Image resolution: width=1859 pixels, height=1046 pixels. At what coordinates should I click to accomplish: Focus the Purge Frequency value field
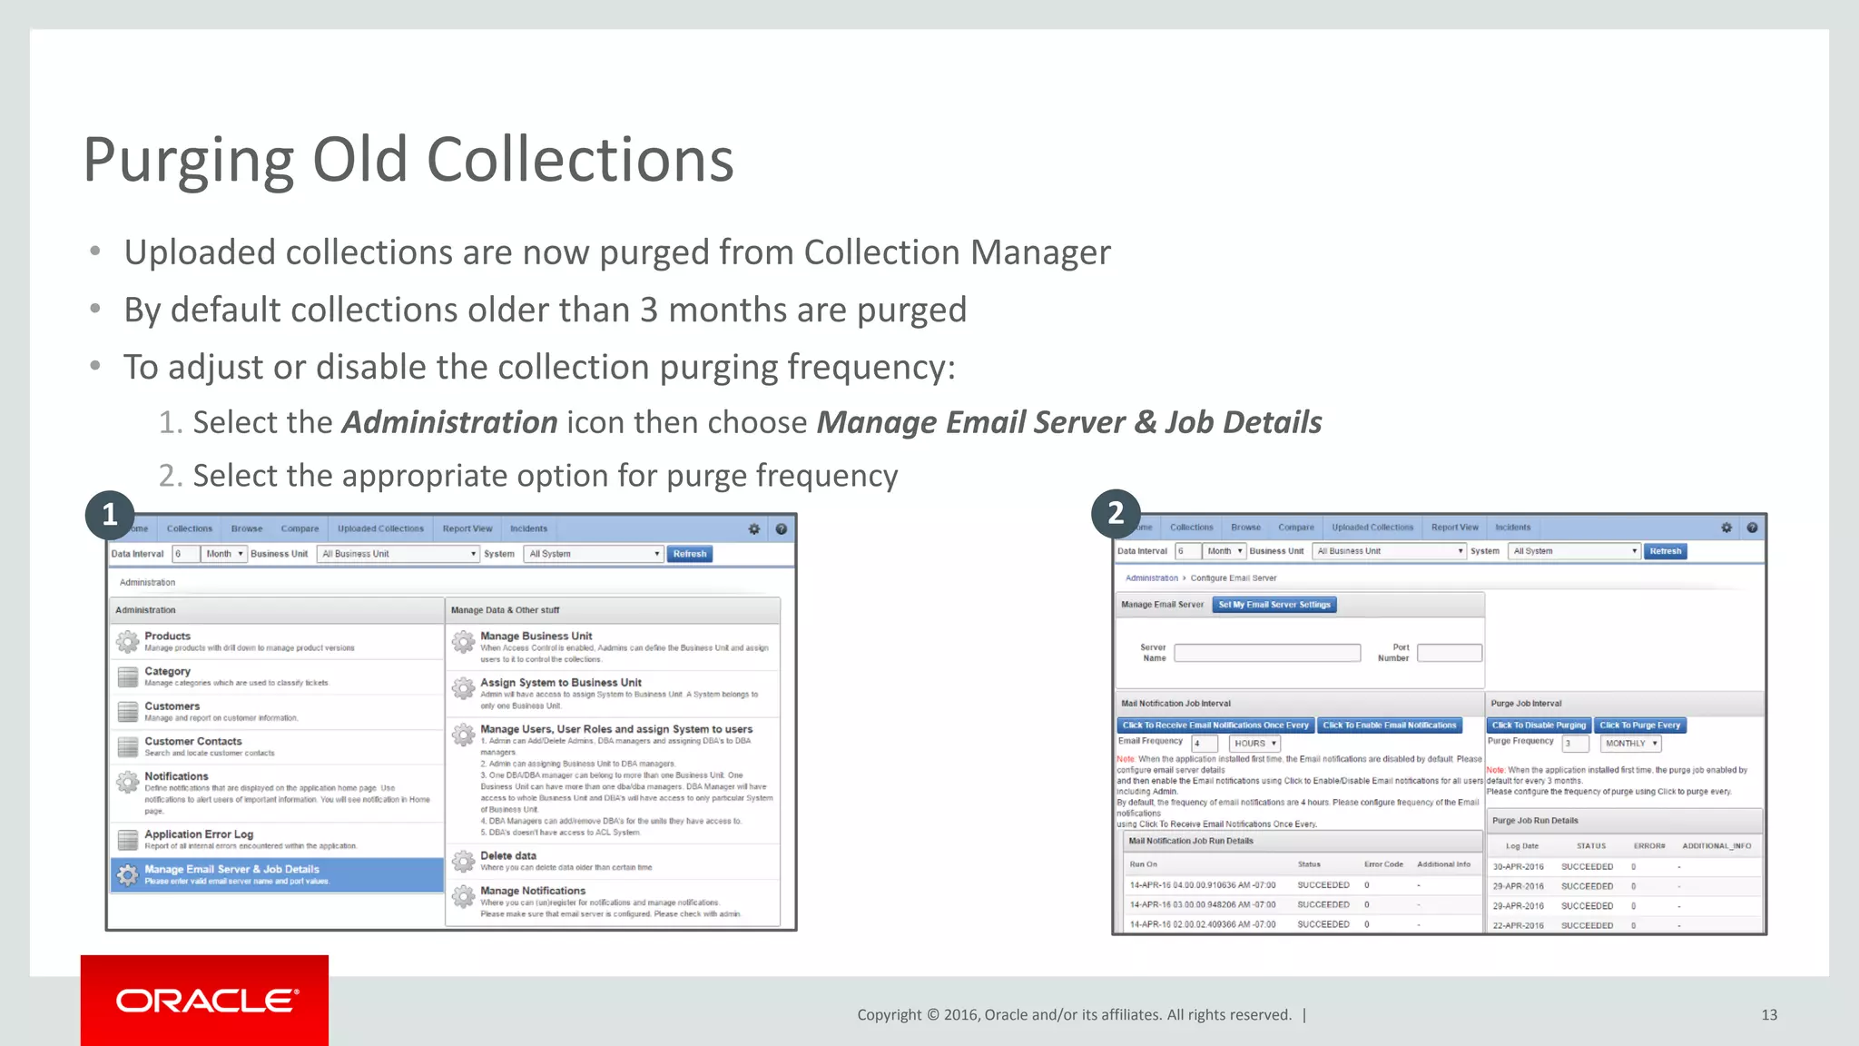pos(1575,744)
